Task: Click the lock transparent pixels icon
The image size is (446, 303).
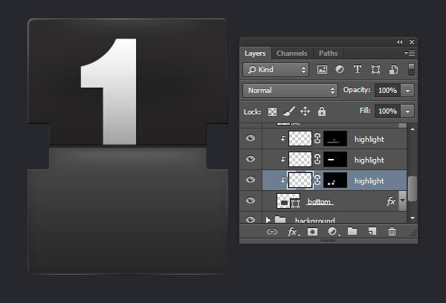Action: coord(272,111)
